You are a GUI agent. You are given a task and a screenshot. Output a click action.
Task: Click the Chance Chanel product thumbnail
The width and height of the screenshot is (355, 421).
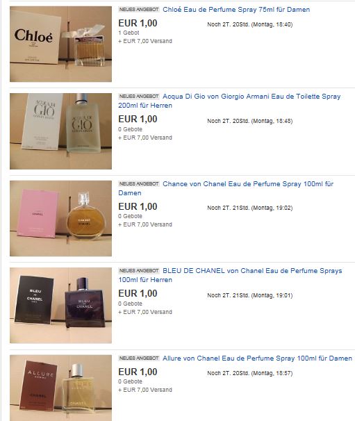(x=60, y=218)
